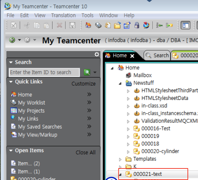Open the Back history dropdown arrow
This screenshot has height=180, width=198.
pos(19,40)
